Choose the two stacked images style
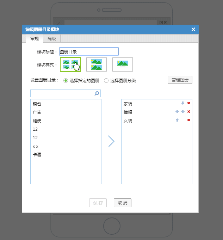 [97, 64]
